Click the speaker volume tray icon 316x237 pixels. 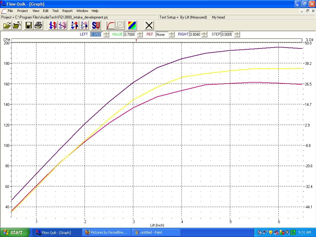click(287, 233)
